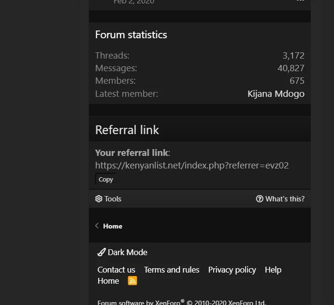Click the paintbrush icon next to Dark Mode
This screenshot has height=305, width=334.
(x=102, y=252)
